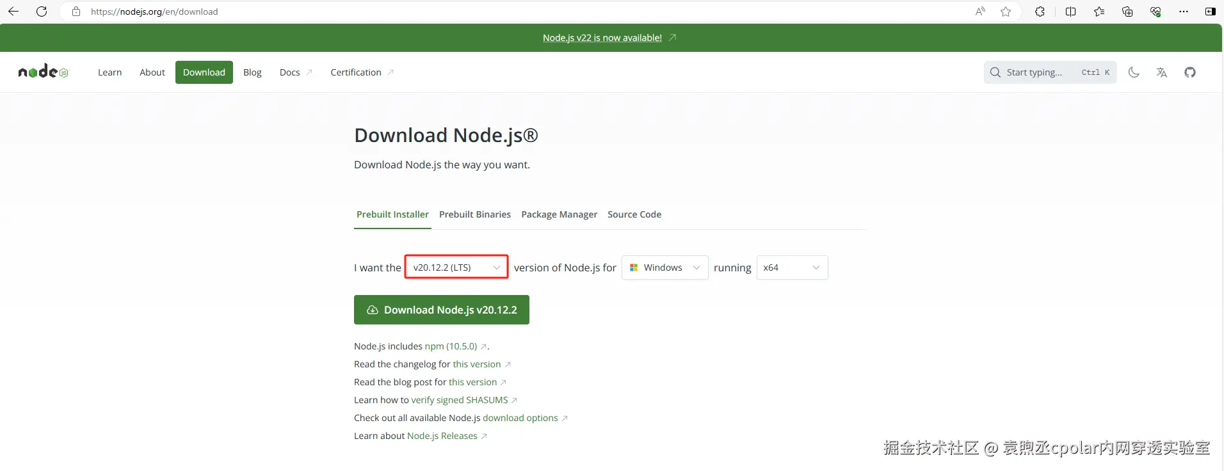Open the Blog nav item
The height and width of the screenshot is (471, 1224).
point(252,72)
